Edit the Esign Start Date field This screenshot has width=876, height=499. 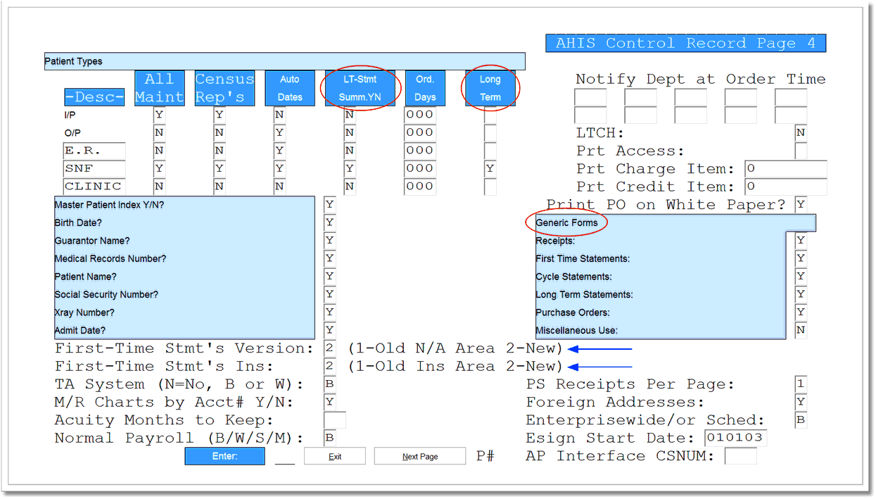pos(735,438)
